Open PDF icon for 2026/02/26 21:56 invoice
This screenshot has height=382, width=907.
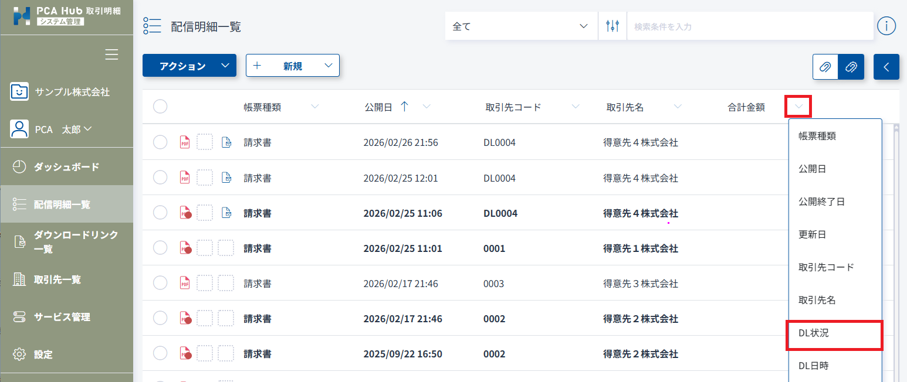185,142
